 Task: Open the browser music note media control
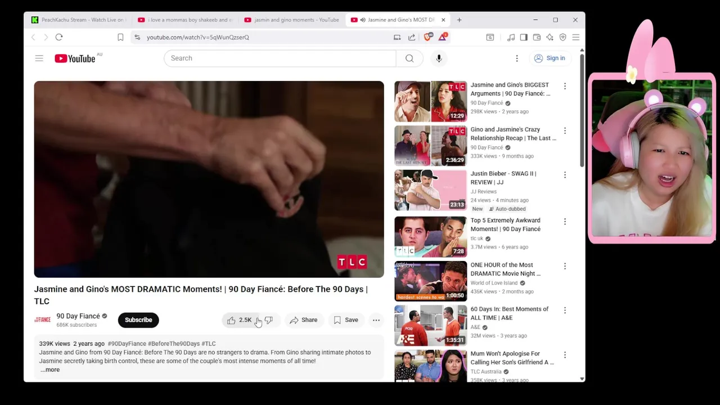[511, 37]
